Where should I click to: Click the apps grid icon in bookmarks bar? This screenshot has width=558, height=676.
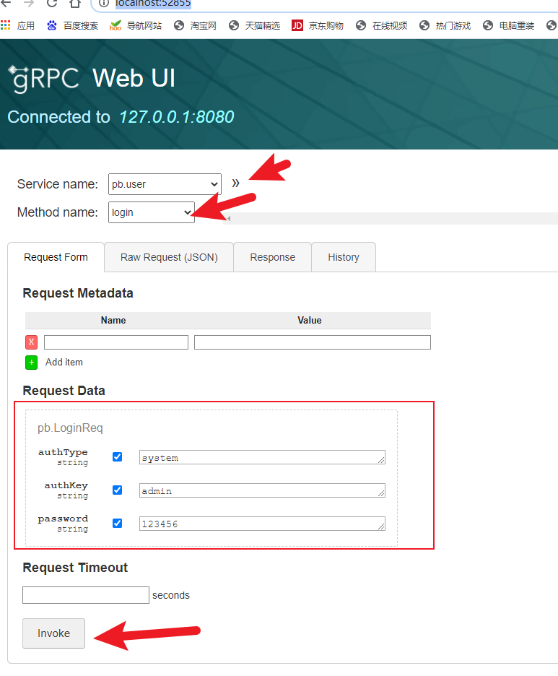point(6,26)
